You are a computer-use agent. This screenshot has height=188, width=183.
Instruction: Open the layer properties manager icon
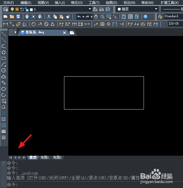point(6,9)
